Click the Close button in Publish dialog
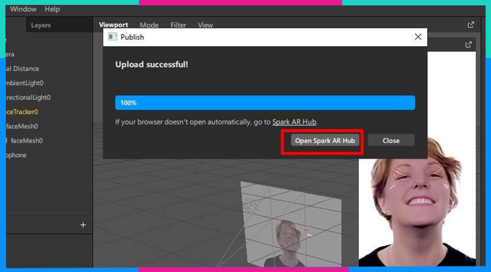The height and width of the screenshot is (272, 491). click(x=391, y=140)
